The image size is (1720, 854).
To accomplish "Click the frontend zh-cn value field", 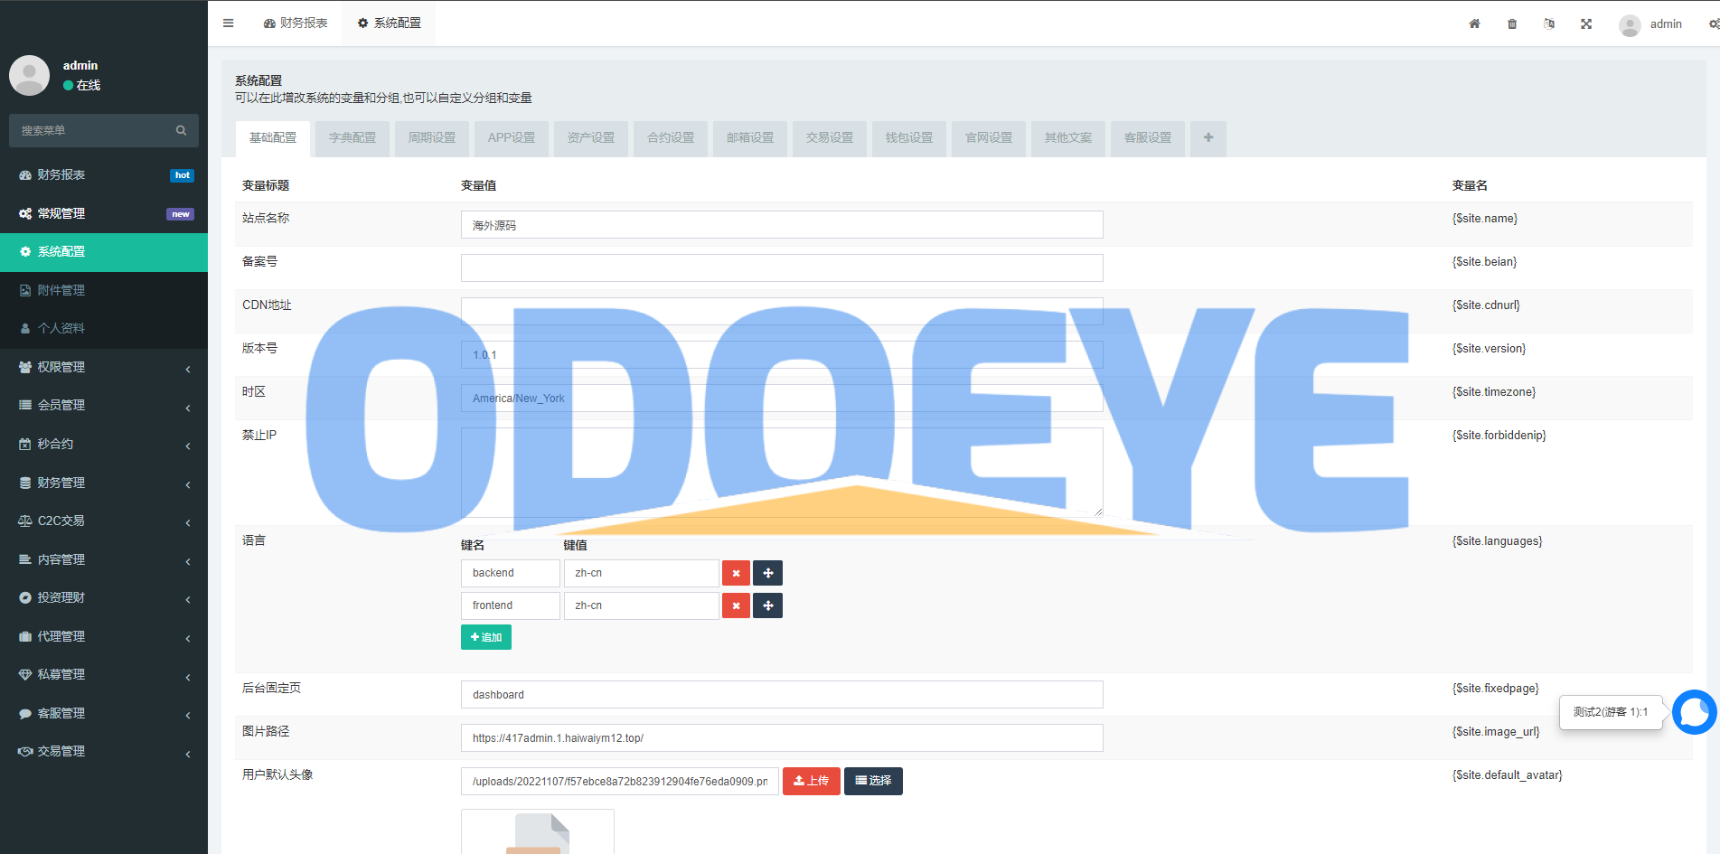I will click(642, 605).
